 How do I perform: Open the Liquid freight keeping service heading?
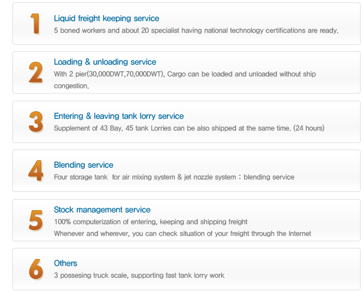(106, 18)
